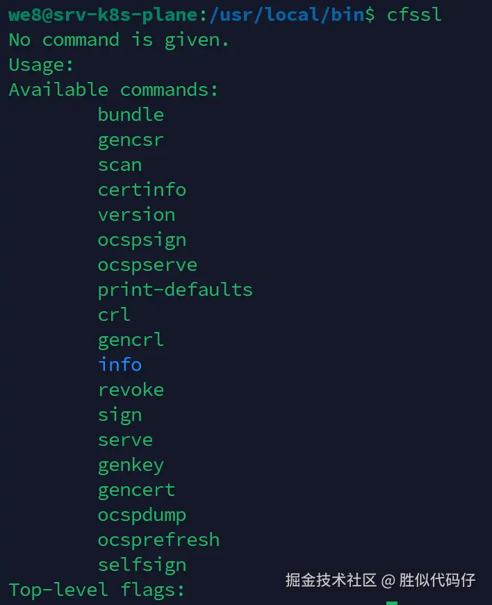Click the 'selfsign' command text
Image resolution: width=492 pixels, height=605 pixels.
pyautogui.click(x=142, y=565)
